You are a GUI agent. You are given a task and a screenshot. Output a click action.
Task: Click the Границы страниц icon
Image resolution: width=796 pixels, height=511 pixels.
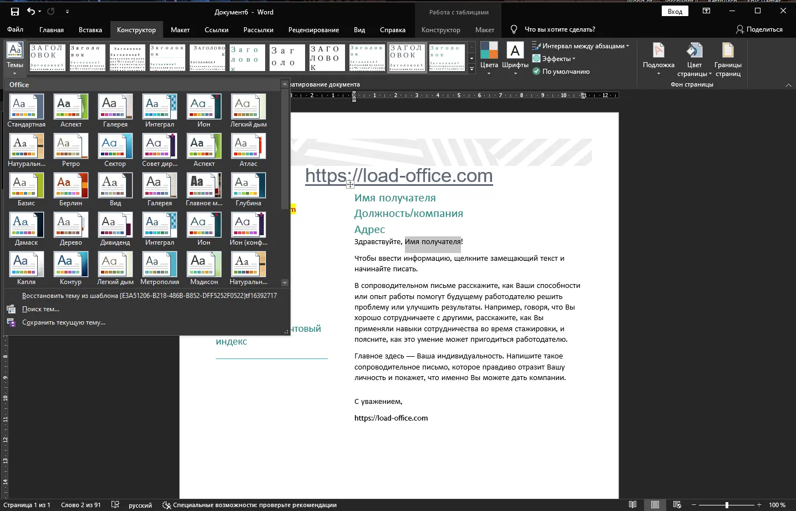pos(728,51)
